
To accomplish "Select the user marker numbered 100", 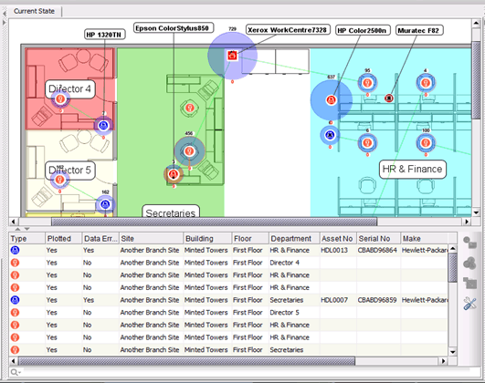I will 426,142.
